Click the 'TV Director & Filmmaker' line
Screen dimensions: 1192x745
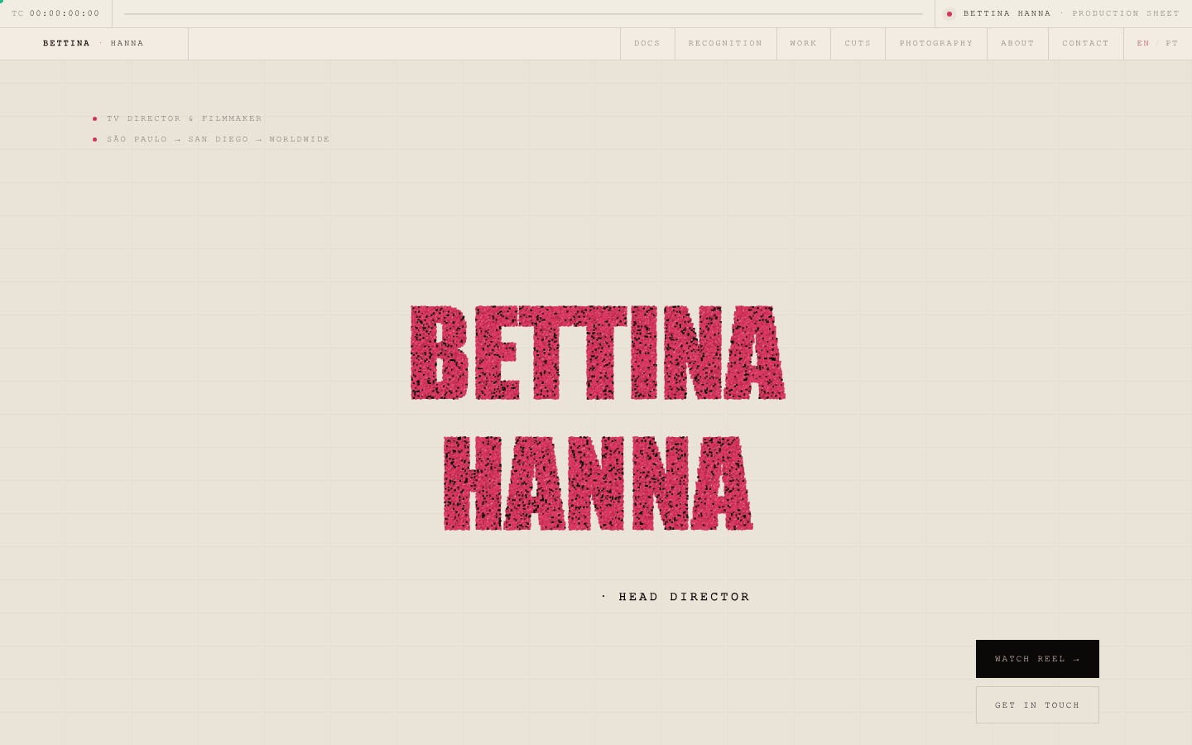184,118
